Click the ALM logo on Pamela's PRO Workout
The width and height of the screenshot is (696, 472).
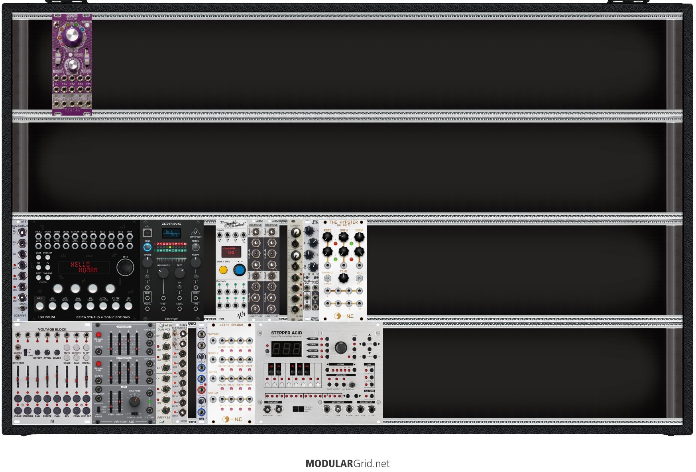click(242, 316)
